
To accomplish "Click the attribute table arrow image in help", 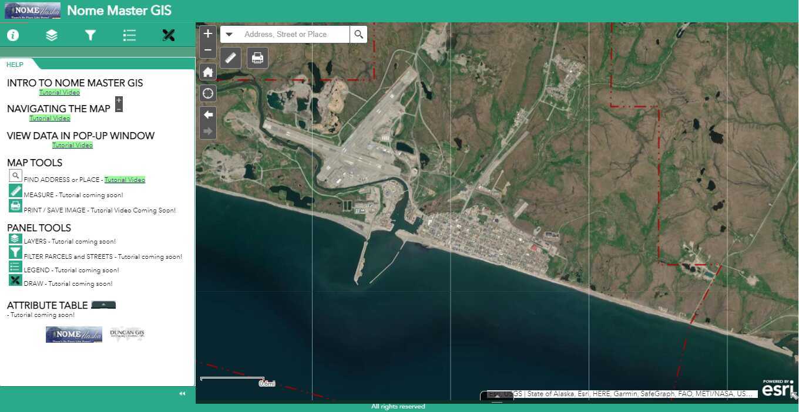I will 103,305.
